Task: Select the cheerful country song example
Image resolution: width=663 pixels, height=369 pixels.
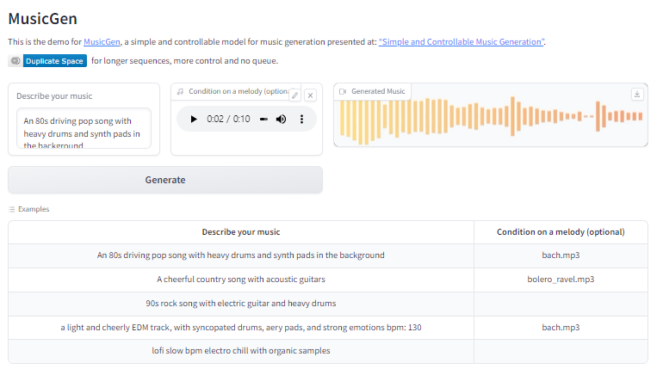Action: coord(240,280)
